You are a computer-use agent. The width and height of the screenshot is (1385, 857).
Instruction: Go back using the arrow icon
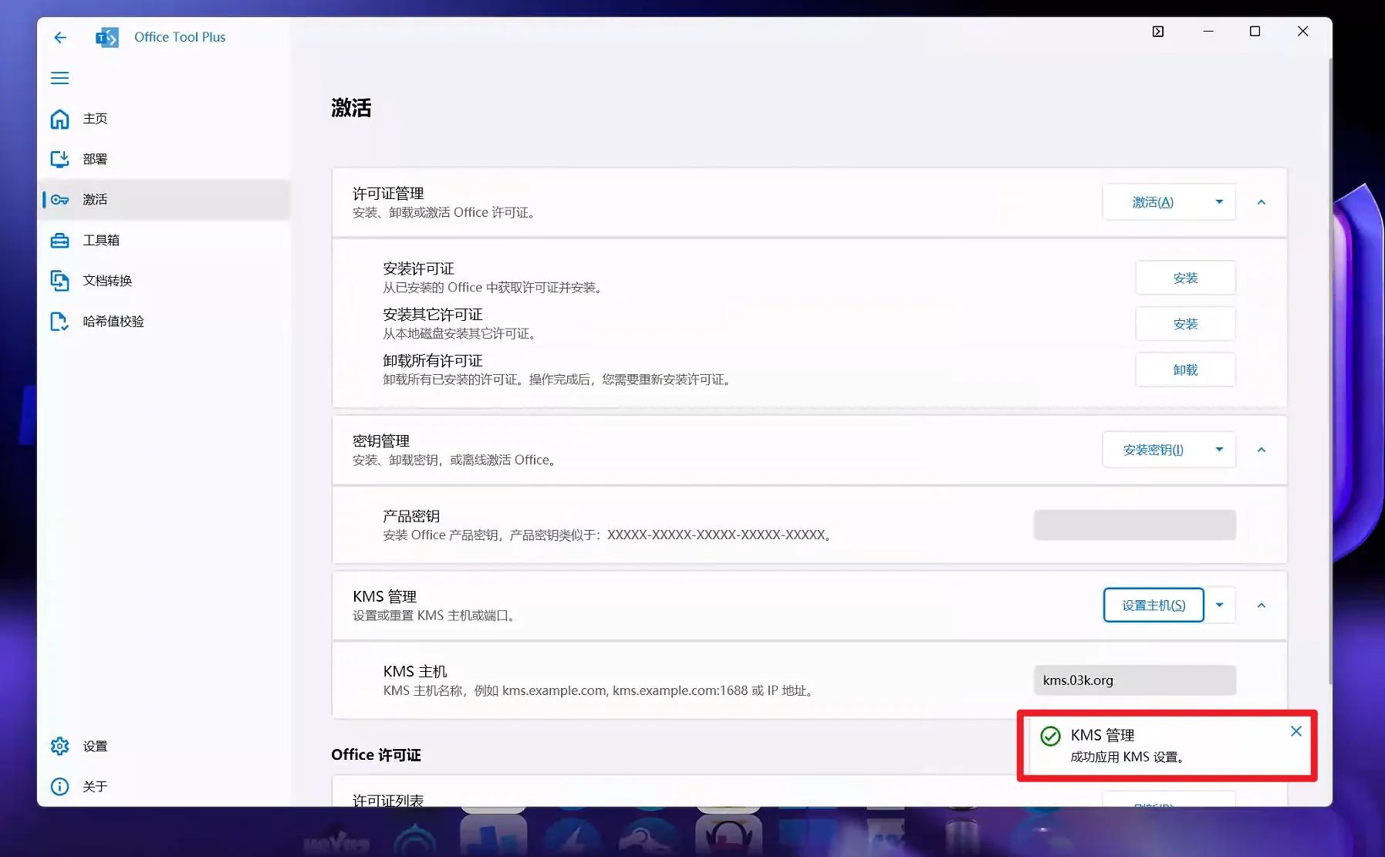[x=60, y=37]
